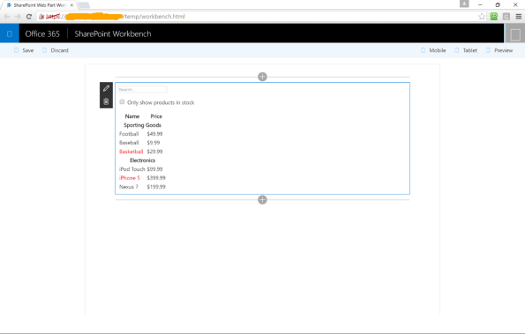The image size is (525, 334).
Task: Click the green browser extension icon
Action: point(494,17)
